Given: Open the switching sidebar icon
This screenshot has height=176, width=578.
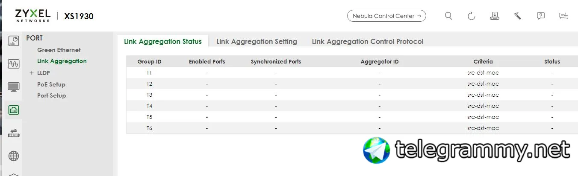Looking at the screenshot, I should 14,133.
